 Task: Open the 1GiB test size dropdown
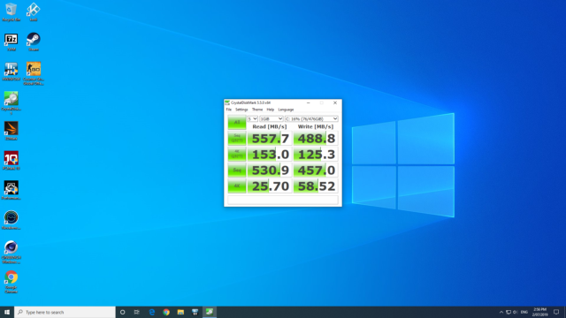coord(272,118)
